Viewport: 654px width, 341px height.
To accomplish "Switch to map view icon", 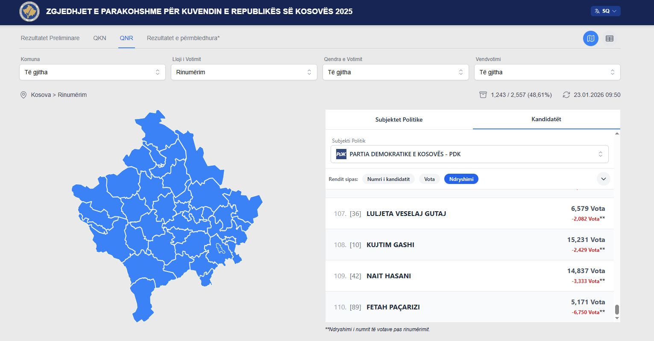I will pyautogui.click(x=590, y=38).
